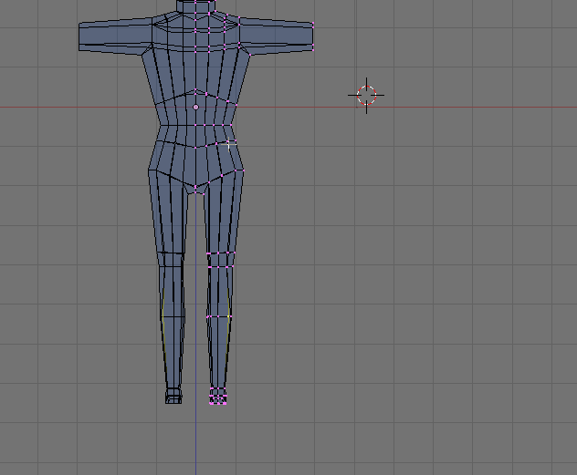The width and height of the screenshot is (577, 475).
Task: Click the arm tip without selected vertices
Action: tap(81, 36)
